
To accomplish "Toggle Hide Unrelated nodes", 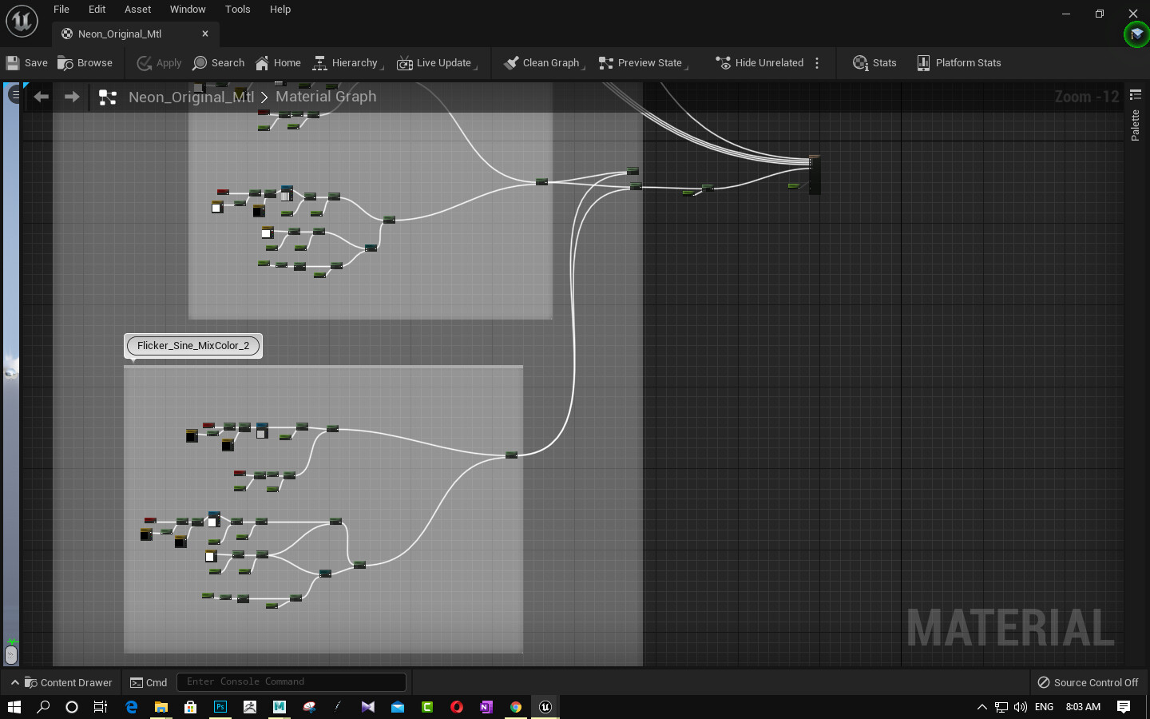I will point(759,63).
